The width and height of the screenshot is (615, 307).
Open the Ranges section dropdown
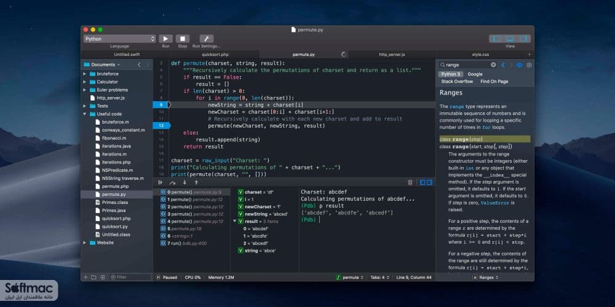pyautogui.click(x=486, y=278)
